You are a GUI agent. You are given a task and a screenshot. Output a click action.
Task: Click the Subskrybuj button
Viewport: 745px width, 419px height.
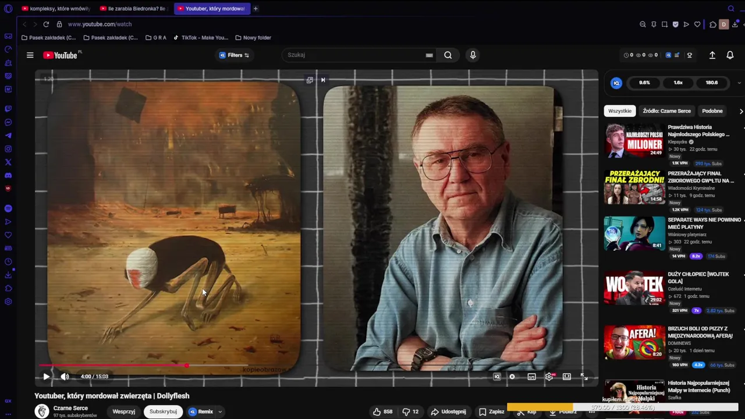click(x=163, y=411)
